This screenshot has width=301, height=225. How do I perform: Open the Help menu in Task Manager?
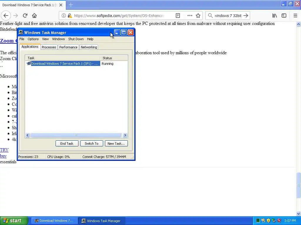point(90,39)
